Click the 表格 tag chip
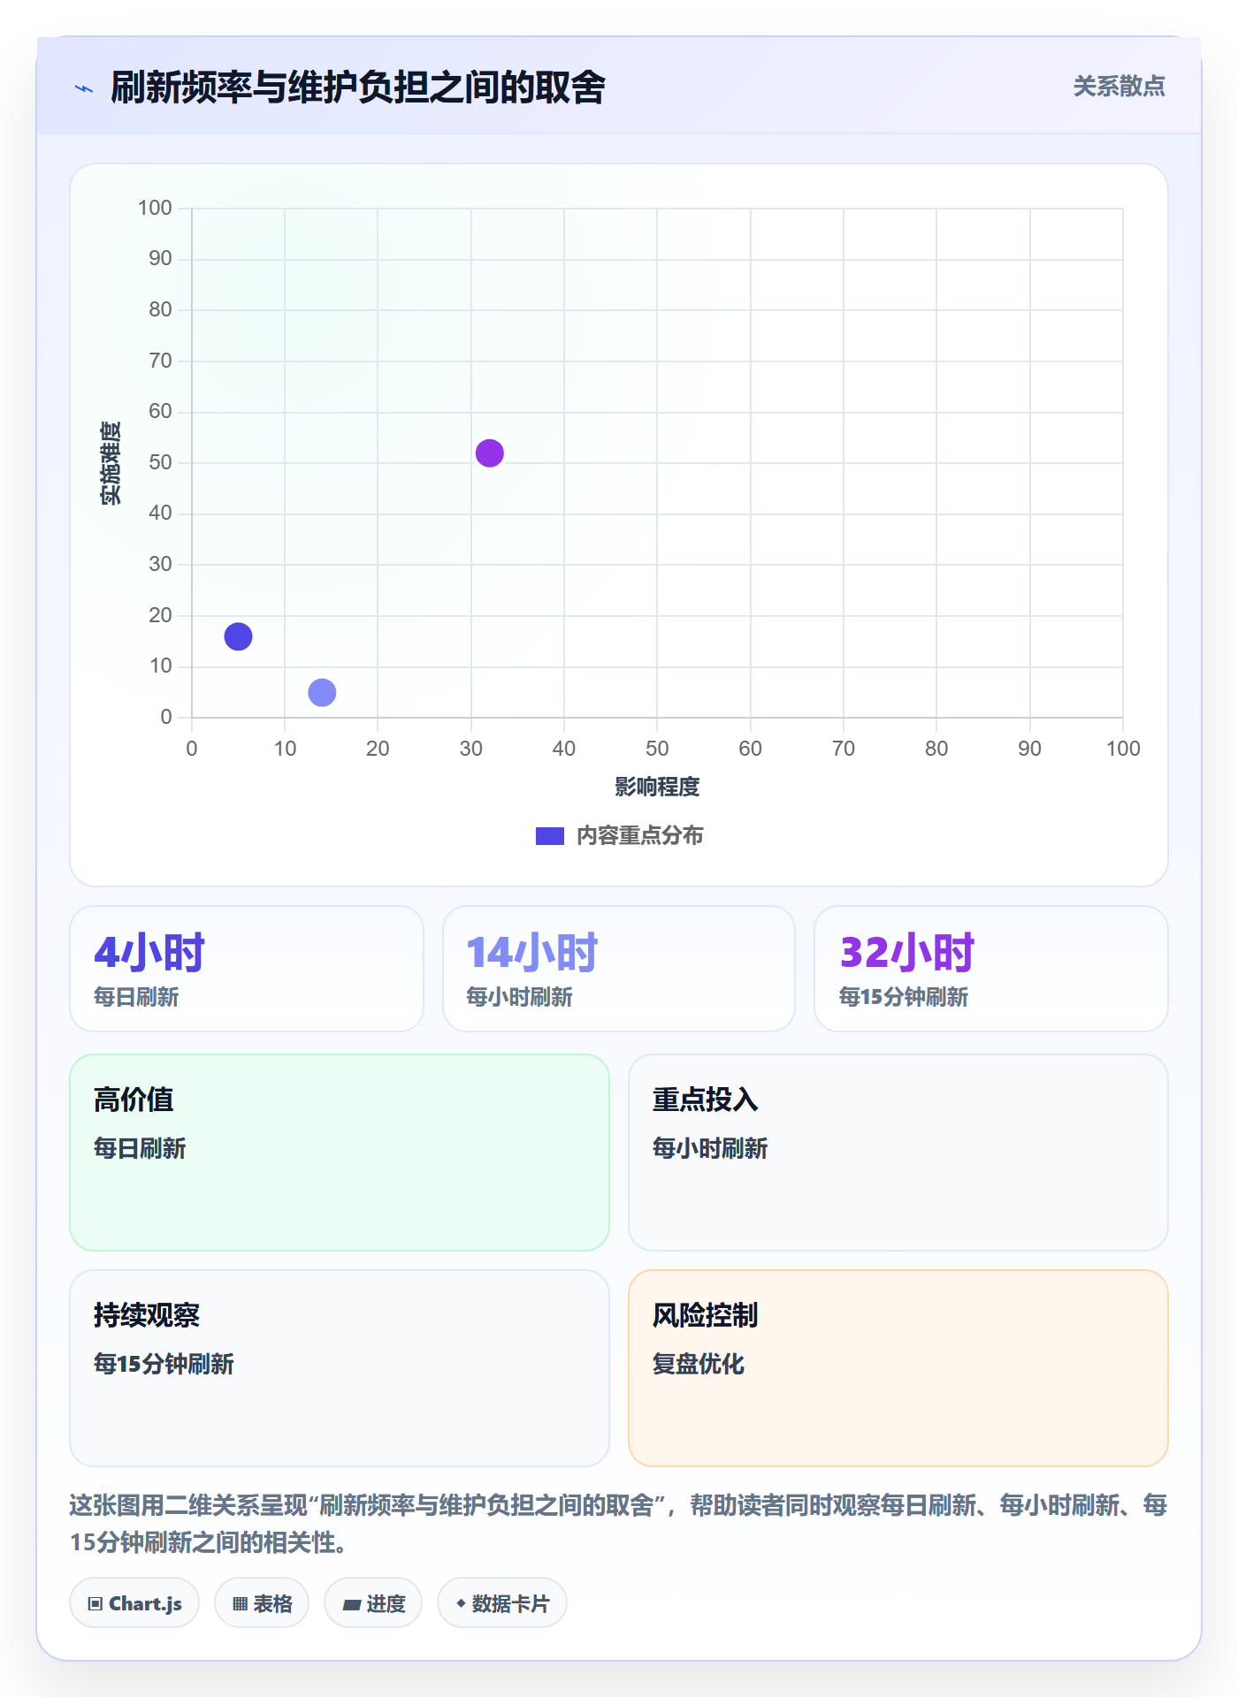1238x1697 pixels. point(262,1603)
